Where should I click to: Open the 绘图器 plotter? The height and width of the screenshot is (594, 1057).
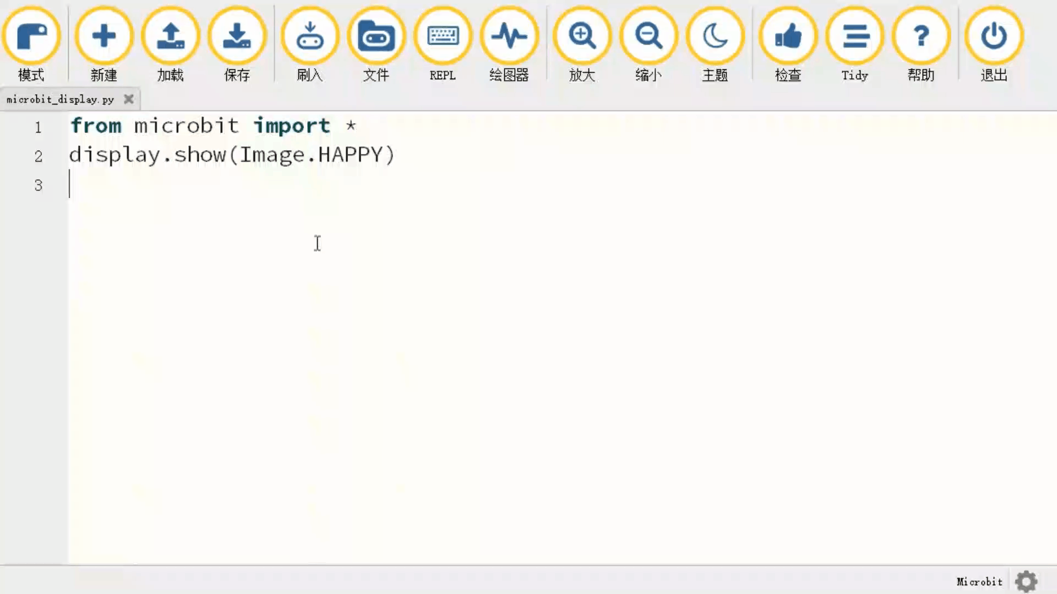point(509,44)
